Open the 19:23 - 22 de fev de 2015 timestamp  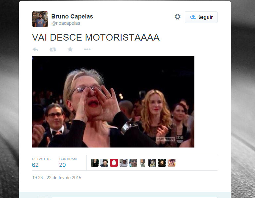pyautogui.click(x=57, y=178)
